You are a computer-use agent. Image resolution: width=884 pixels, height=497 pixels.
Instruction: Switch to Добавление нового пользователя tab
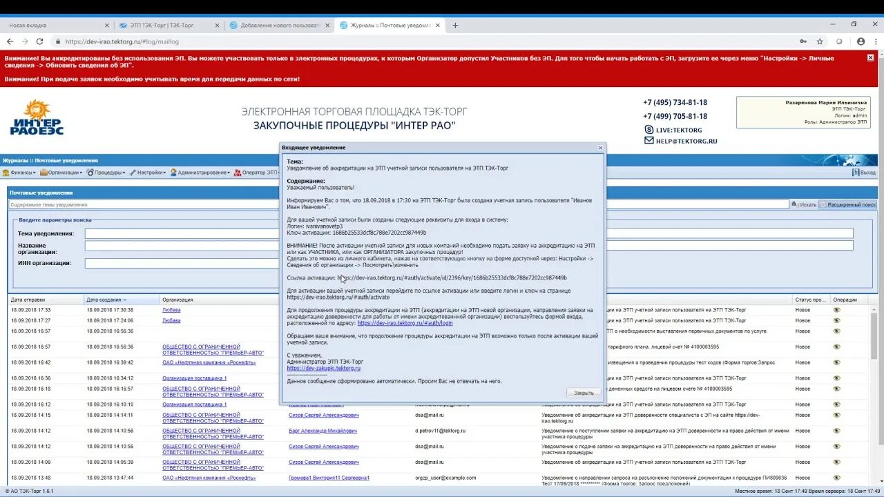click(x=278, y=25)
